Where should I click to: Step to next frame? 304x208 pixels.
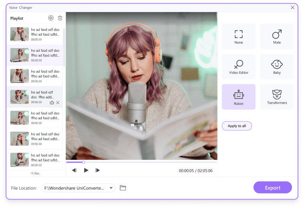[x=97, y=170]
